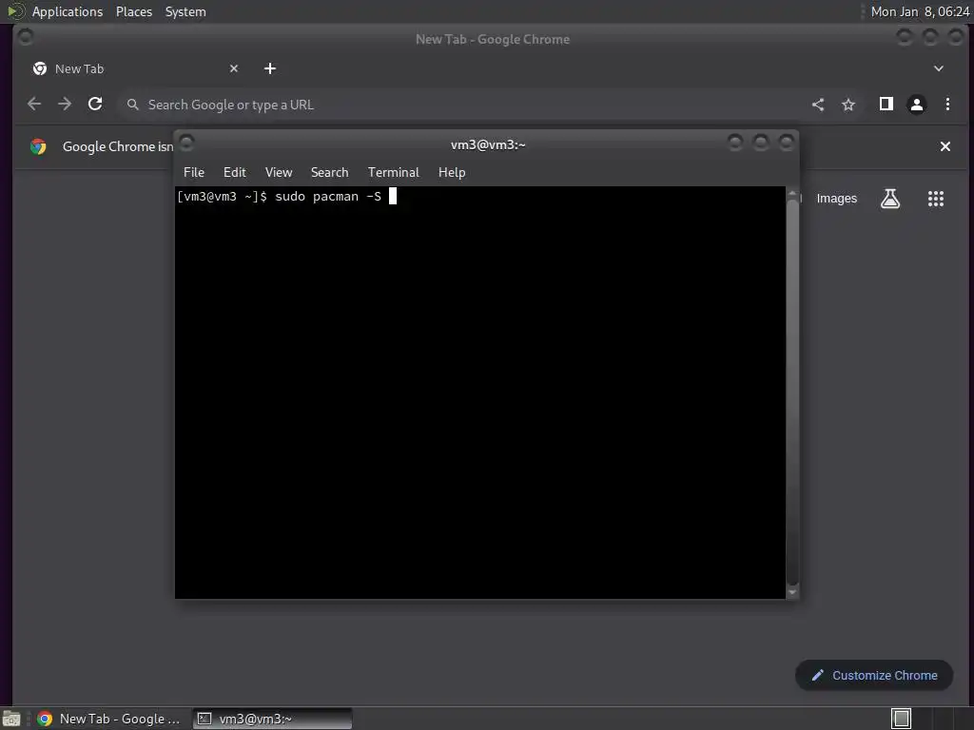The width and height of the screenshot is (974, 730).
Task: Open the Places menu in top panel
Action: pyautogui.click(x=134, y=11)
